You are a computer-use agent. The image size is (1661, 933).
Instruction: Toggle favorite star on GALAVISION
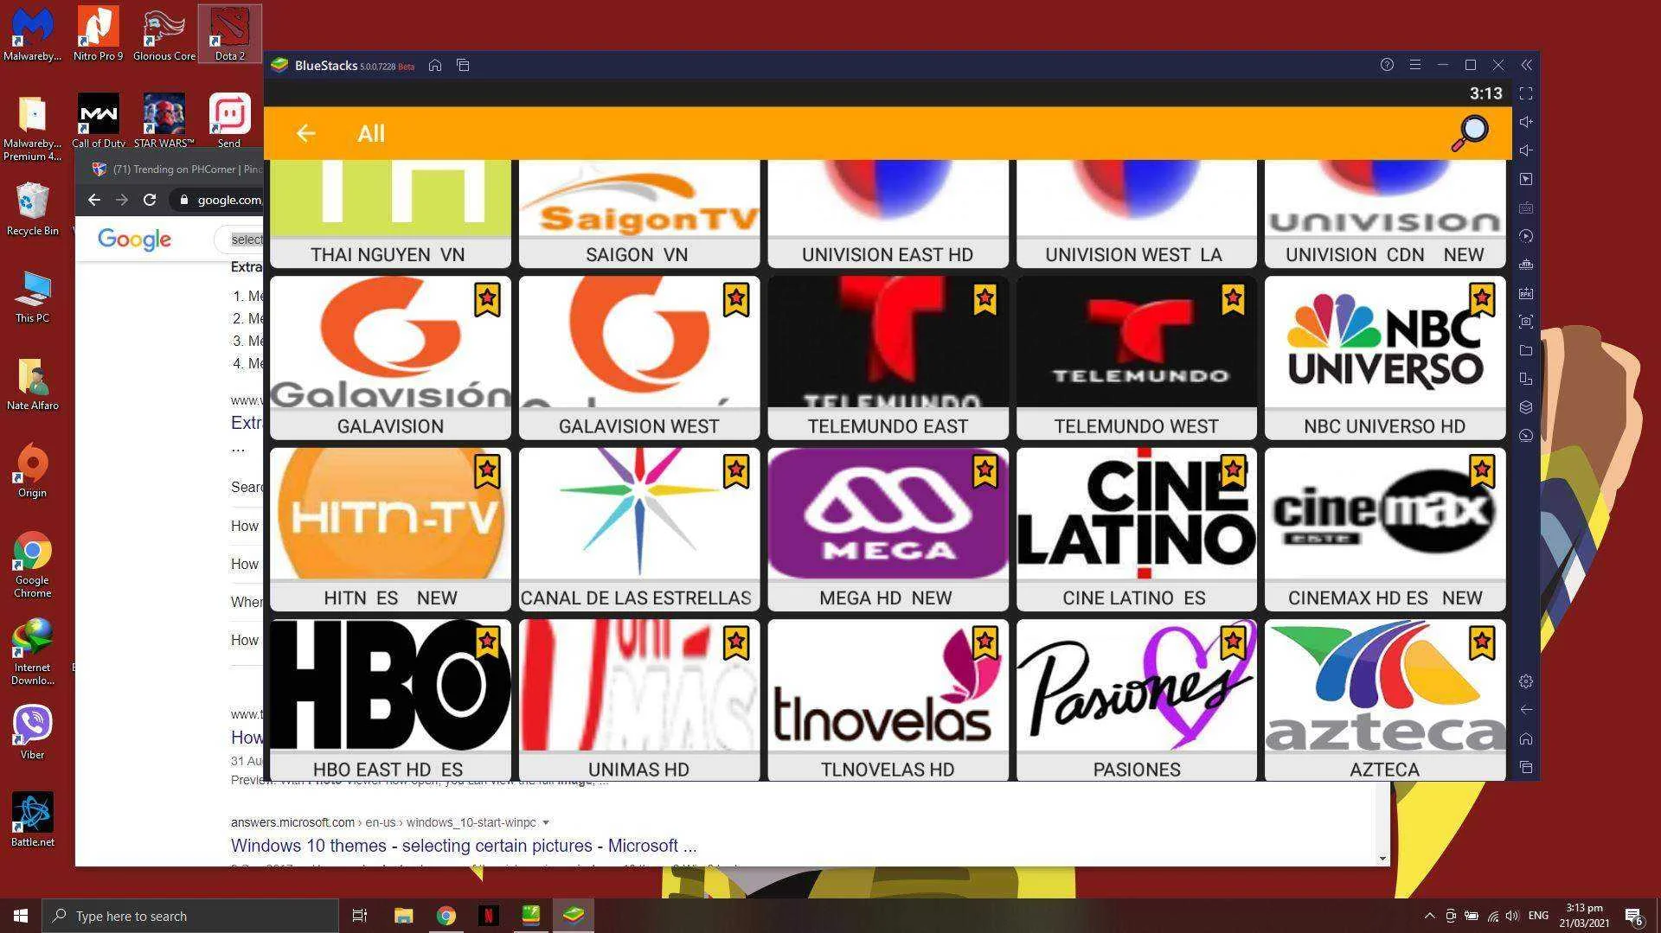click(487, 300)
